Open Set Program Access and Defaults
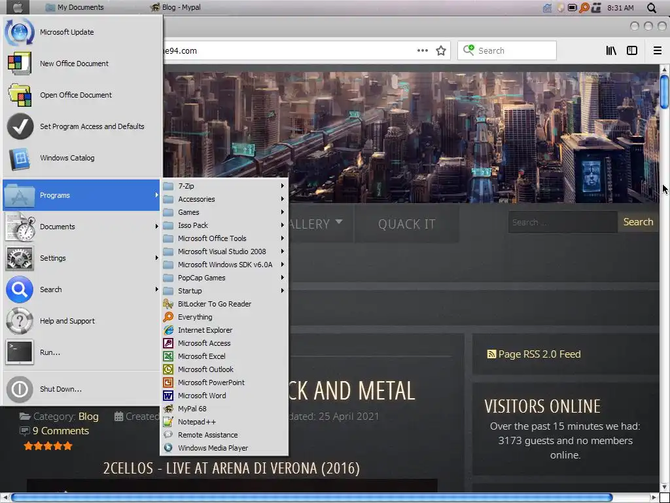This screenshot has height=503, width=670. click(x=82, y=126)
